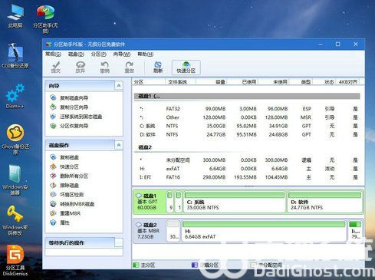The height and width of the screenshot is (280, 375).
Task: Click the 放弃 toolbar button
Action: click(x=81, y=68)
